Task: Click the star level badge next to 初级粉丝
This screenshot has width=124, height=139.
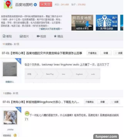Action: pyautogui.click(x=15, y=135)
